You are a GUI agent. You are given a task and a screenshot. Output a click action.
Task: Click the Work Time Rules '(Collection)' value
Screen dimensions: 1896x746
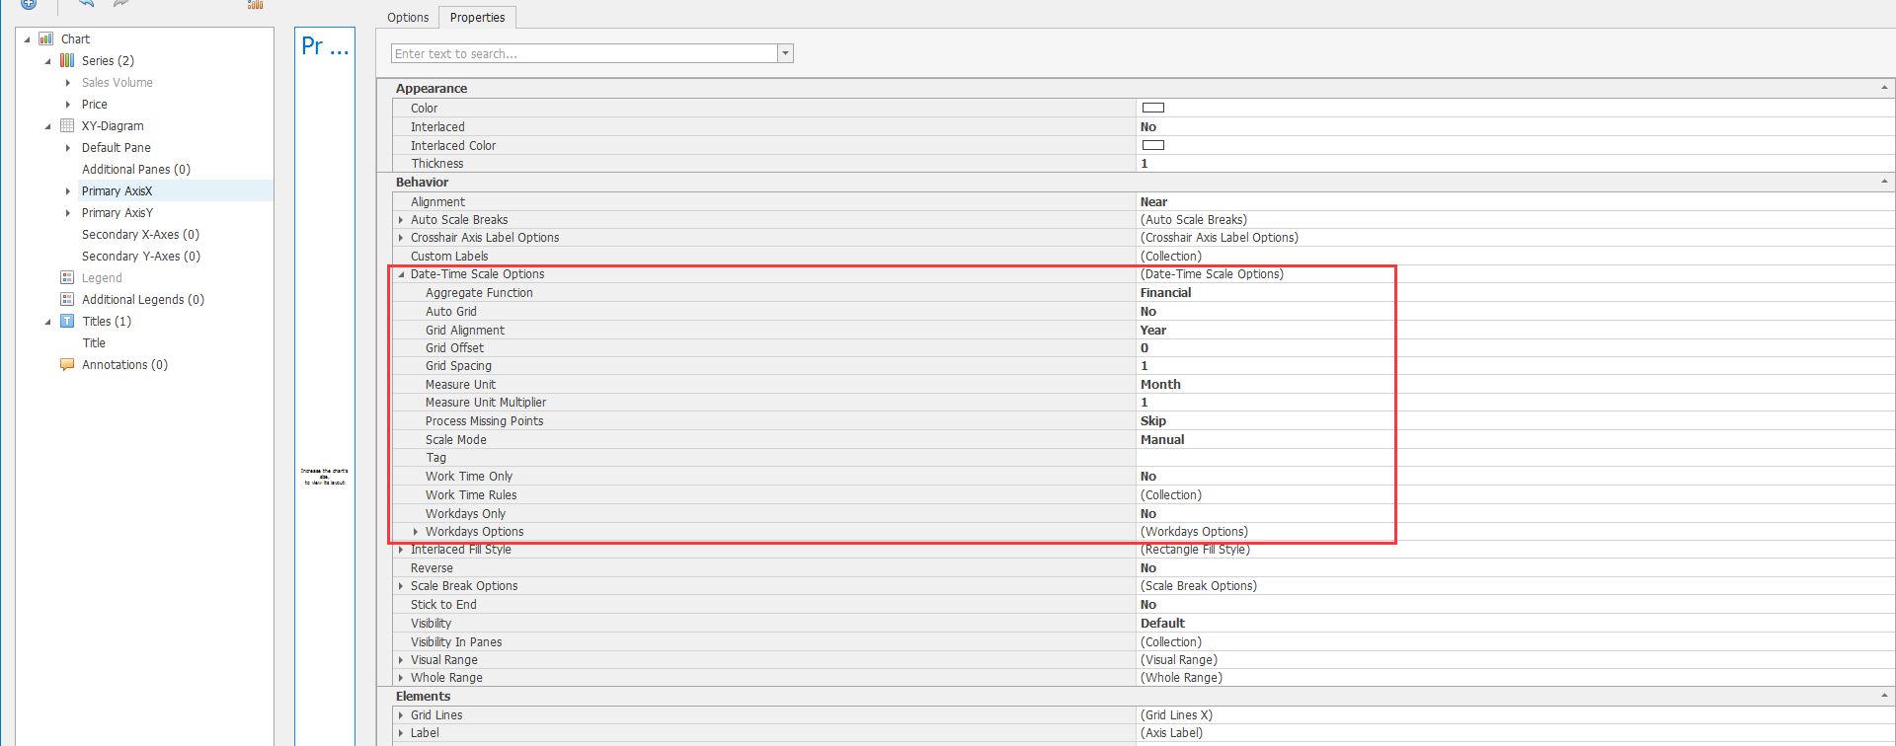[1171, 495]
